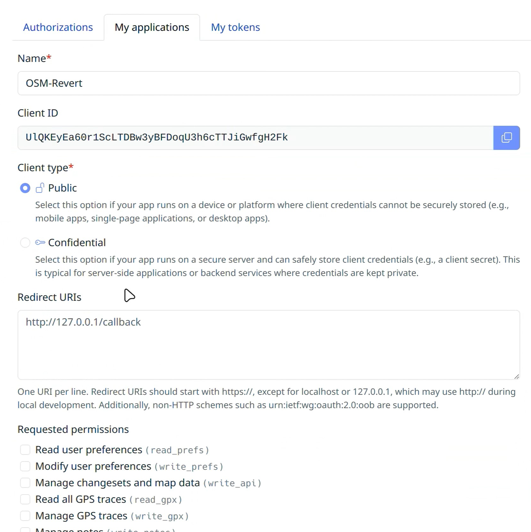Grab the Redirect URIs textarea resize handle
The image size is (531, 532).
click(x=516, y=376)
